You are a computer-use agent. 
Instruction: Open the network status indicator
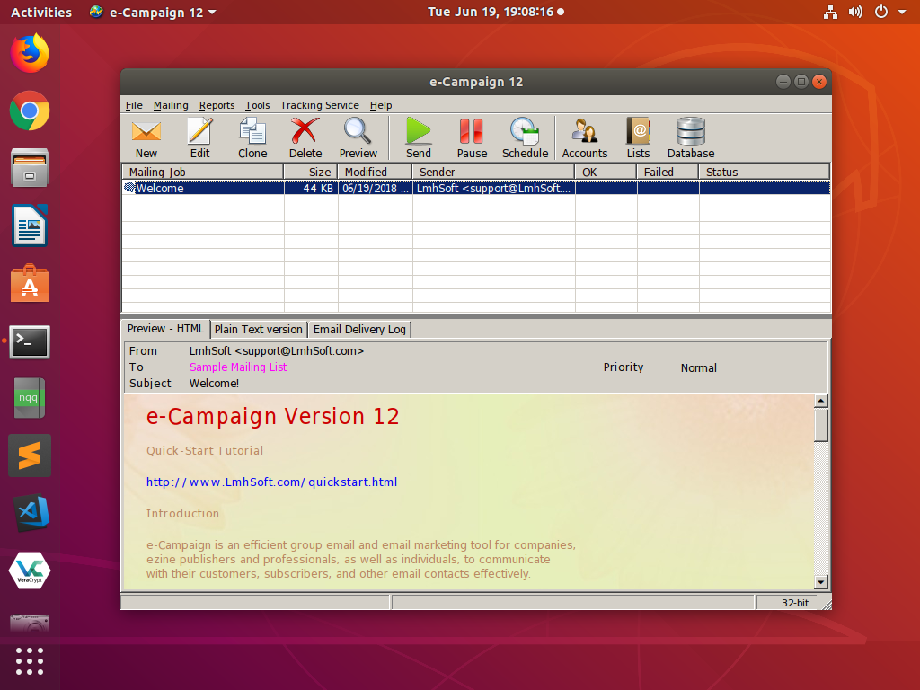tap(830, 12)
